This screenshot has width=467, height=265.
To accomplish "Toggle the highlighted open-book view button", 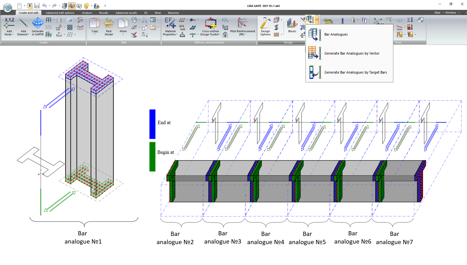I will pos(72,6).
